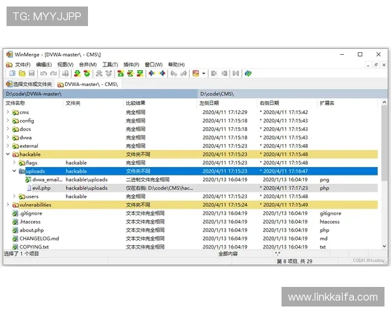Expand the config folder

pos(8,121)
